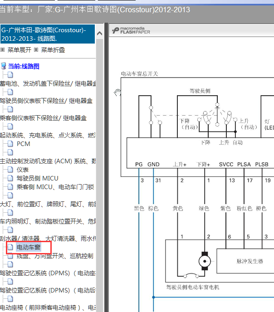Open 驾驶位置记忆系统 (DPMS)(电动后 entry
This screenshot has width=274, height=312.
48,290
